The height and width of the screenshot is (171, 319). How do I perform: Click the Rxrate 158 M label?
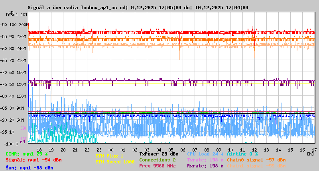coord(205,166)
